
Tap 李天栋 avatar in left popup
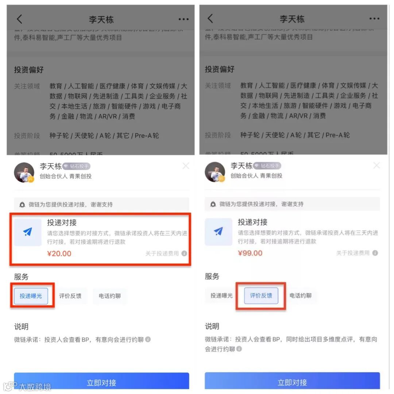24,172
